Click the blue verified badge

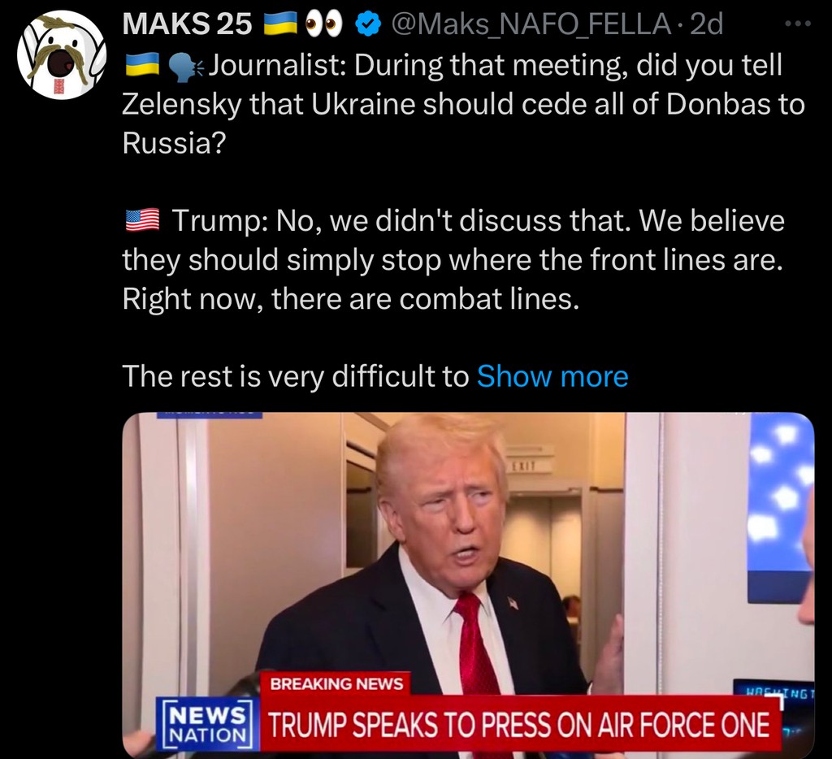pyautogui.click(x=368, y=24)
